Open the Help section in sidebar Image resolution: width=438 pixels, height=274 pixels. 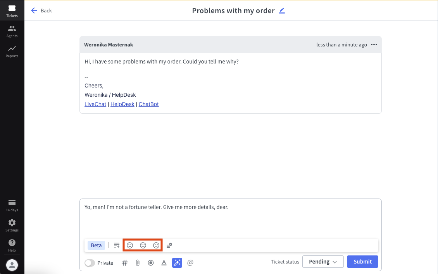12,245
